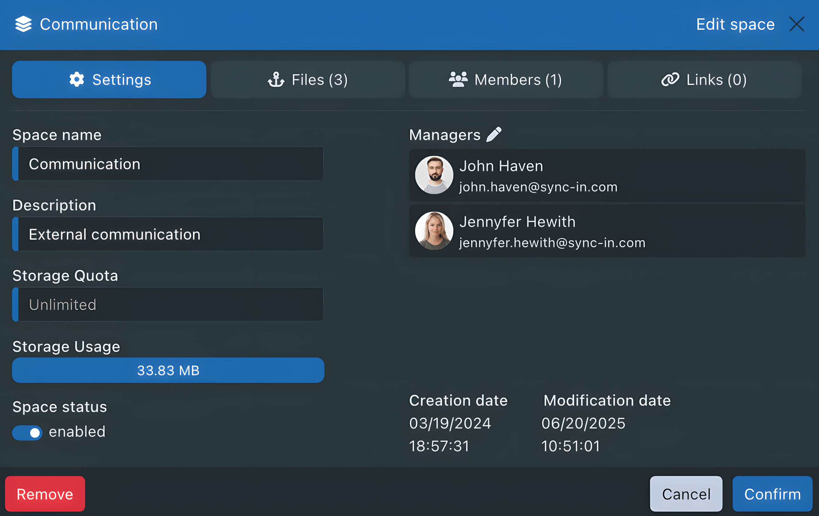
Task: Click the people icon in Members tab
Action: pyautogui.click(x=458, y=80)
